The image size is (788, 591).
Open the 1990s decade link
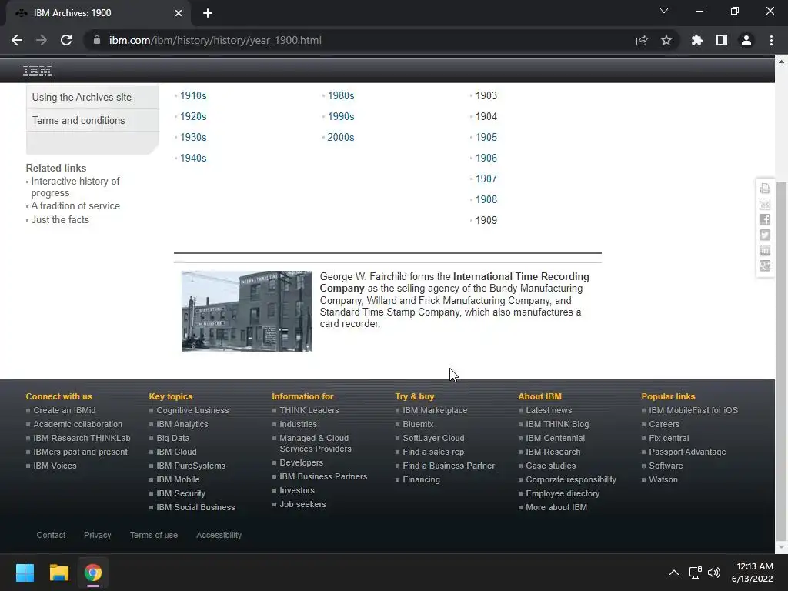[341, 117]
